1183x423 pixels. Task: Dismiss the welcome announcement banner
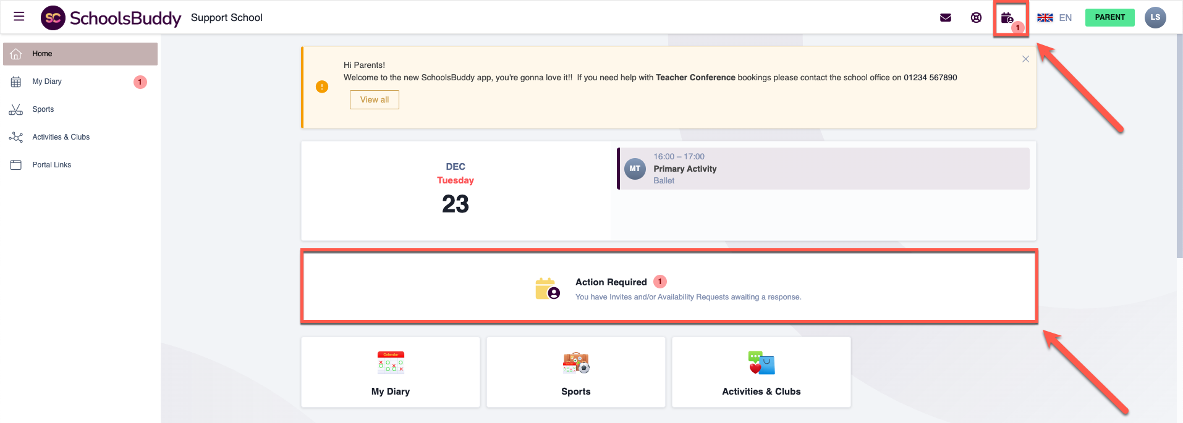(x=1025, y=59)
